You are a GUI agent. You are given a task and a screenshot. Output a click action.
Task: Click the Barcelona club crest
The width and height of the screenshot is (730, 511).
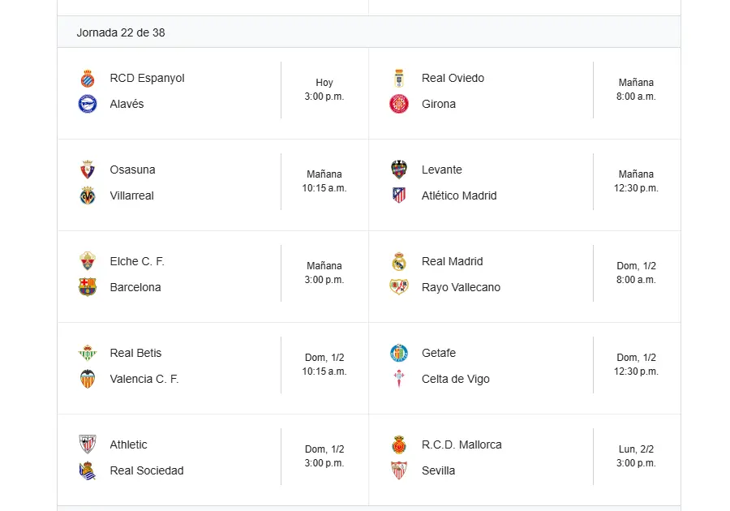pos(88,287)
